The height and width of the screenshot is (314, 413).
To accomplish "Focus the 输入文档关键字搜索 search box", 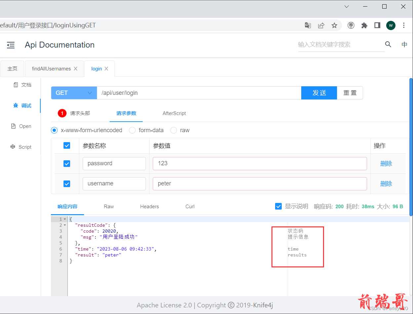I will tap(341, 45).
